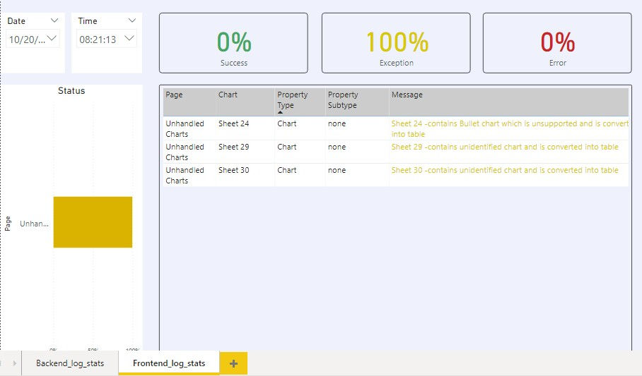Viewport: 642px width, 376px height.
Task: Sort table by the Chart column header
Action: pyautogui.click(x=228, y=95)
